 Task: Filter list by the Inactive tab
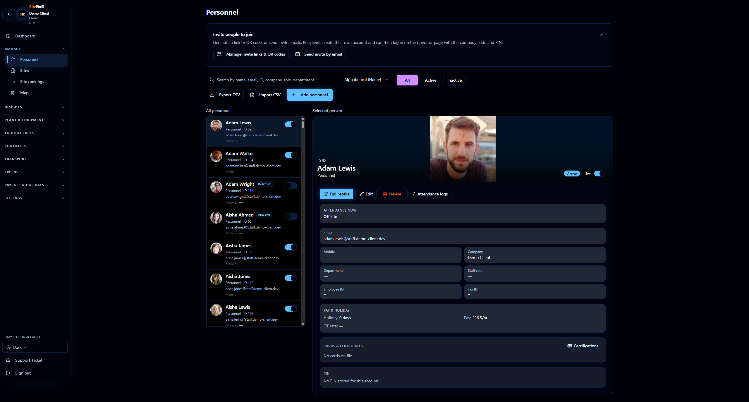point(454,80)
